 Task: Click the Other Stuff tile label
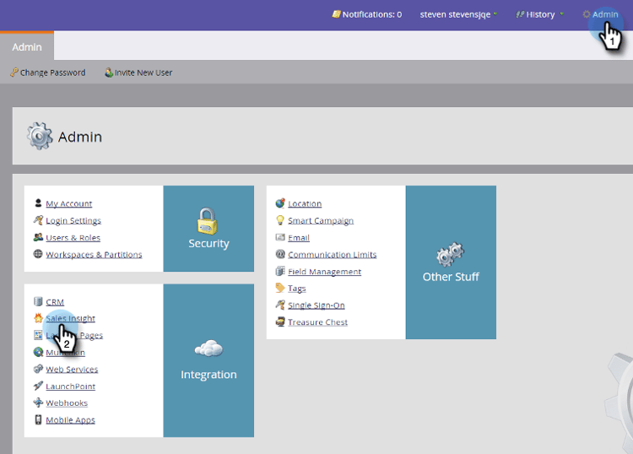(x=451, y=277)
